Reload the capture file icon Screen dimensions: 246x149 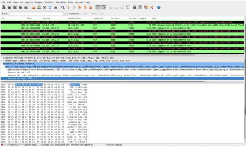[x=50, y=7]
